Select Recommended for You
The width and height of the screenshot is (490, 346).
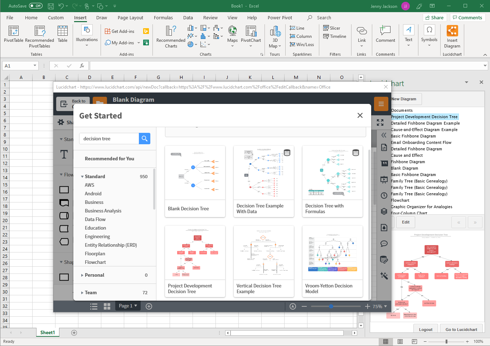[109, 159]
